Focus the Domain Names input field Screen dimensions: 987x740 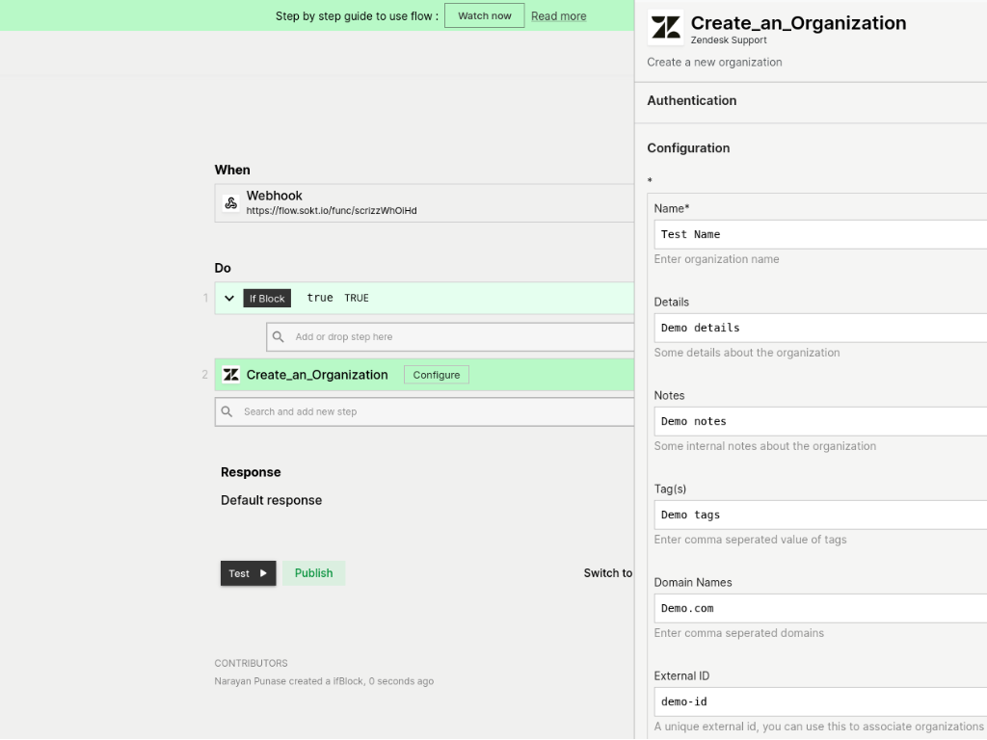tap(819, 608)
